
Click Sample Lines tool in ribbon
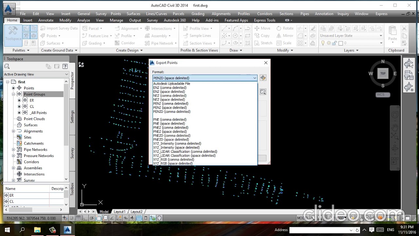click(x=196, y=36)
